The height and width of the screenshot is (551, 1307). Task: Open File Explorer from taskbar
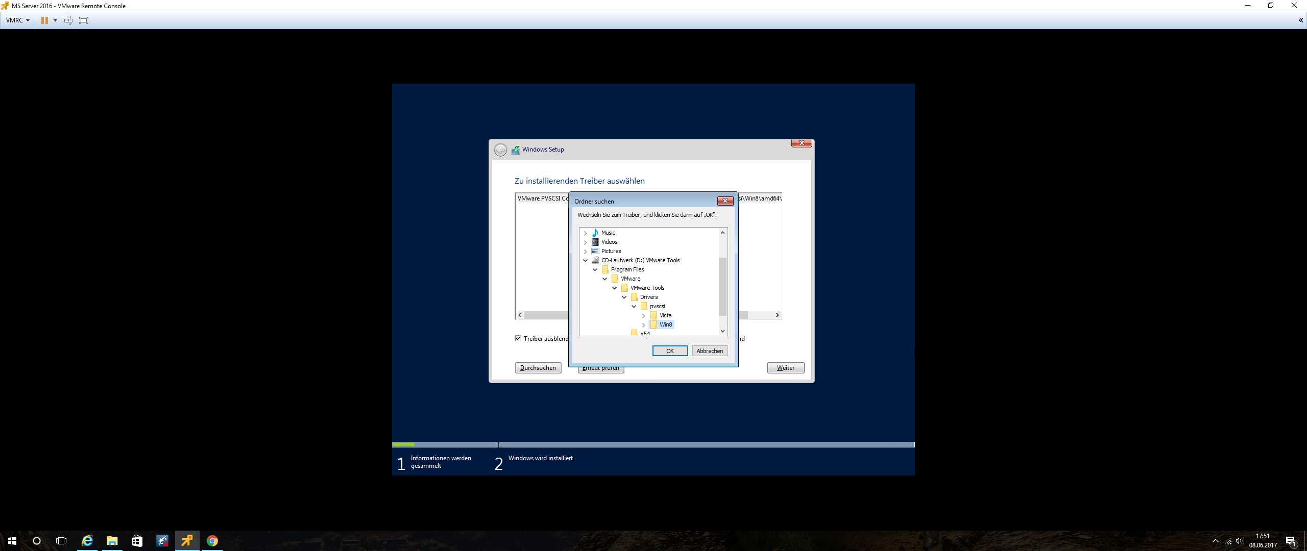pyautogui.click(x=112, y=541)
